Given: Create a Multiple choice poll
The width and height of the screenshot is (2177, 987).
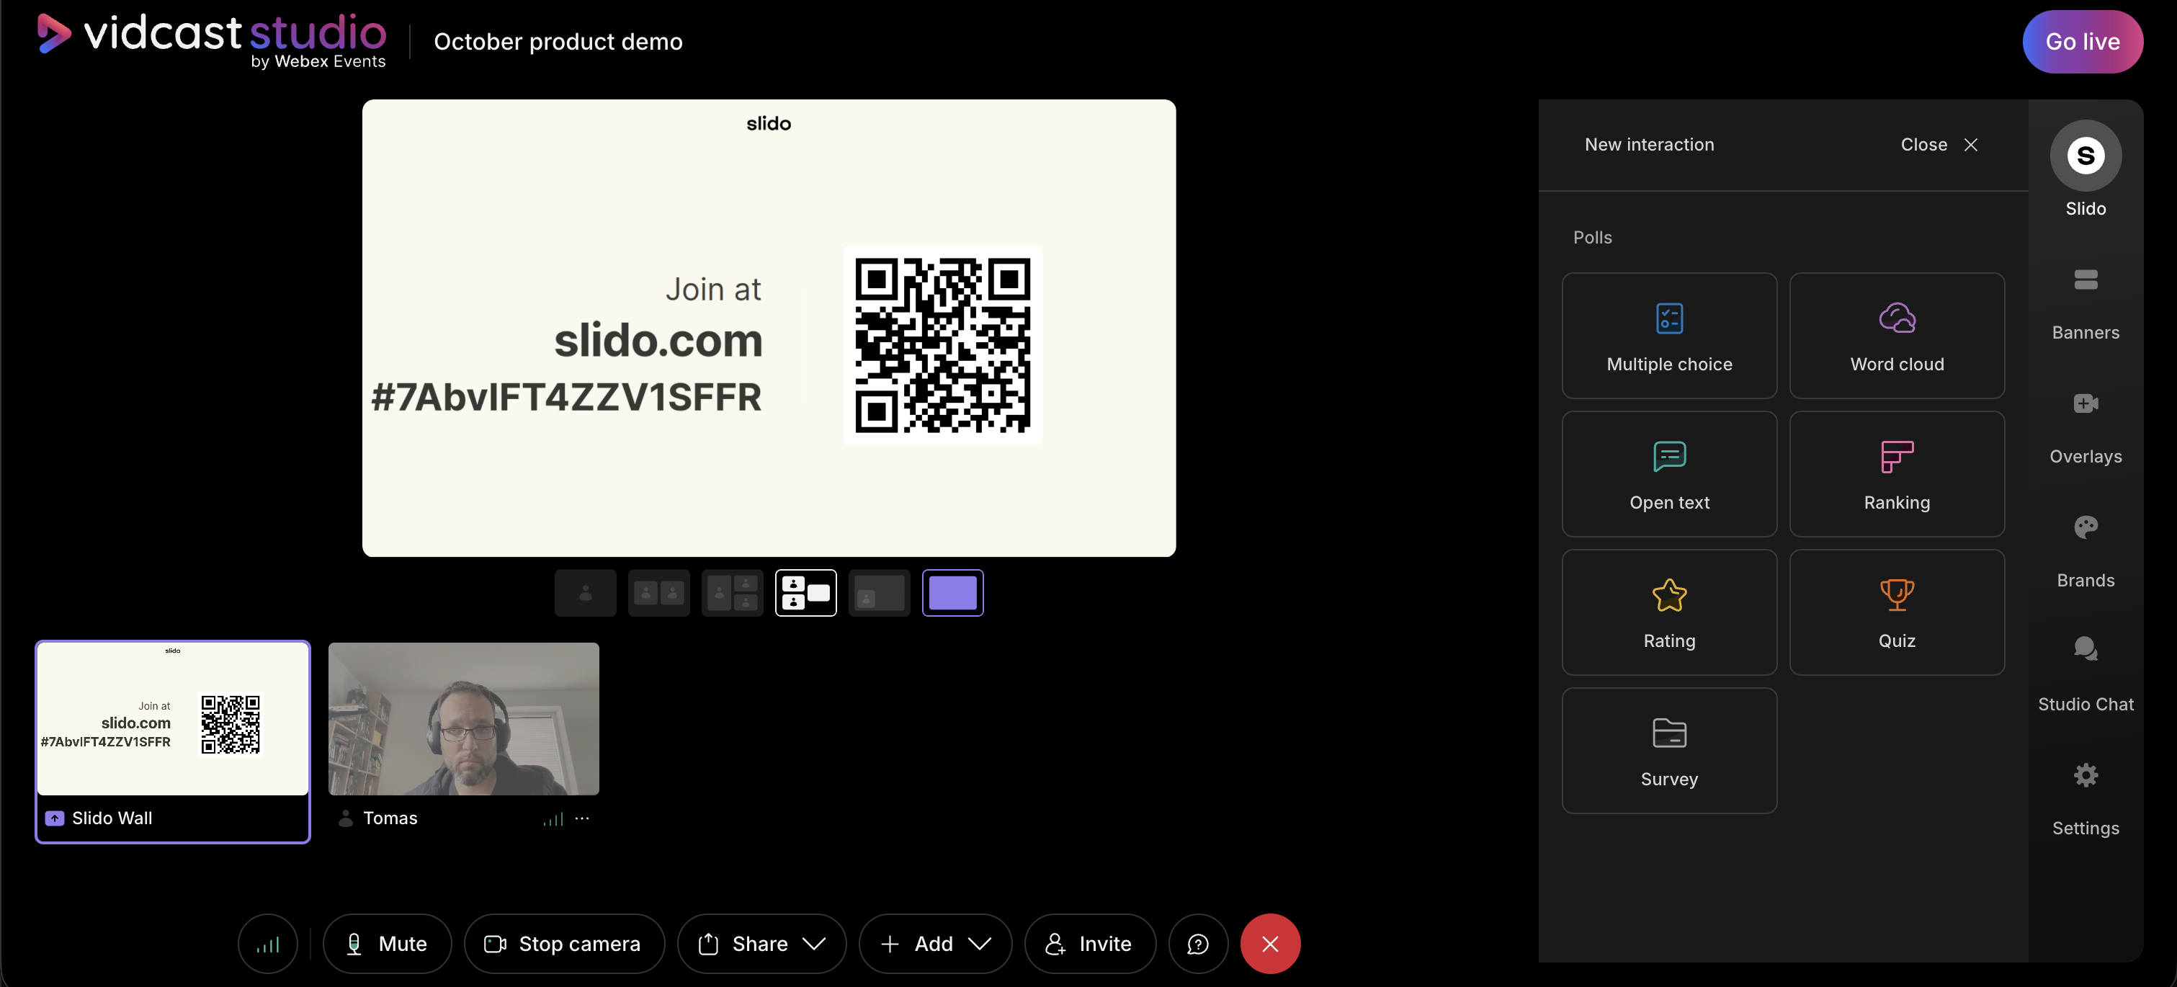Looking at the screenshot, I should 1669,336.
